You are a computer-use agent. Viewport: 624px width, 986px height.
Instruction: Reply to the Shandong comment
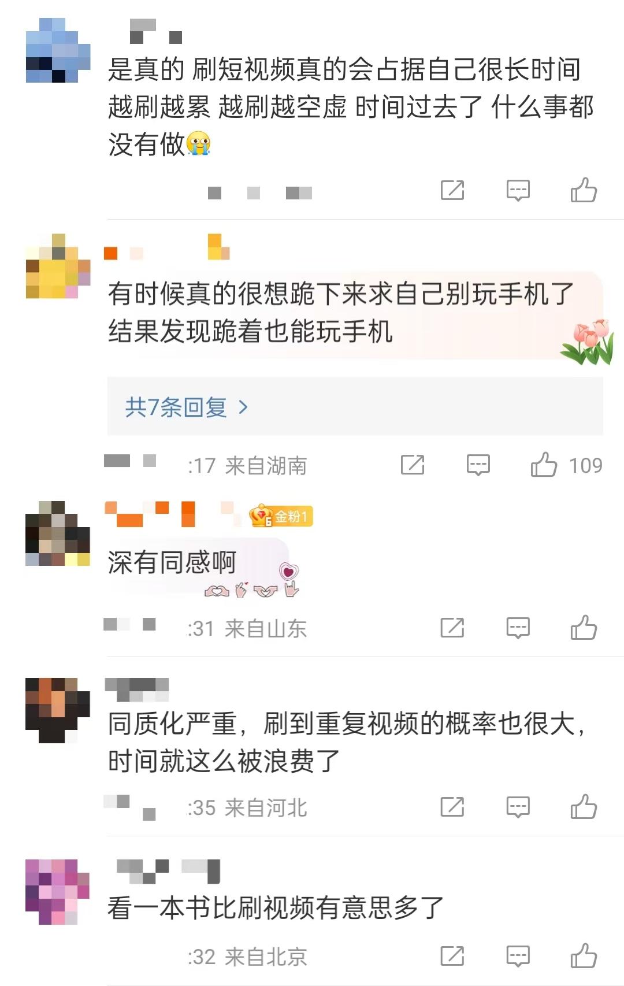click(x=518, y=628)
